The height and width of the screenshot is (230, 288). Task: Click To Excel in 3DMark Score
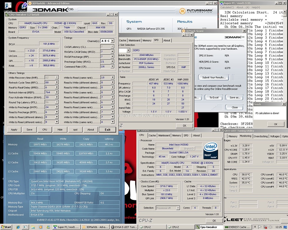coord(214,98)
